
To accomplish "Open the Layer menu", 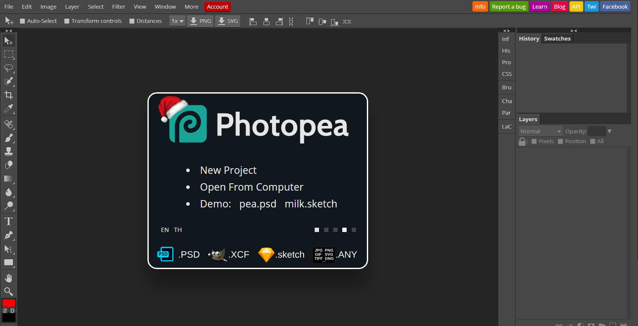I will pos(72,6).
